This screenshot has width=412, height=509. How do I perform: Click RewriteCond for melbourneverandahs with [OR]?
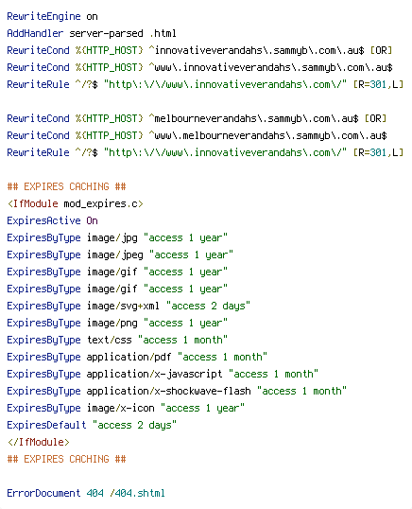click(x=197, y=118)
